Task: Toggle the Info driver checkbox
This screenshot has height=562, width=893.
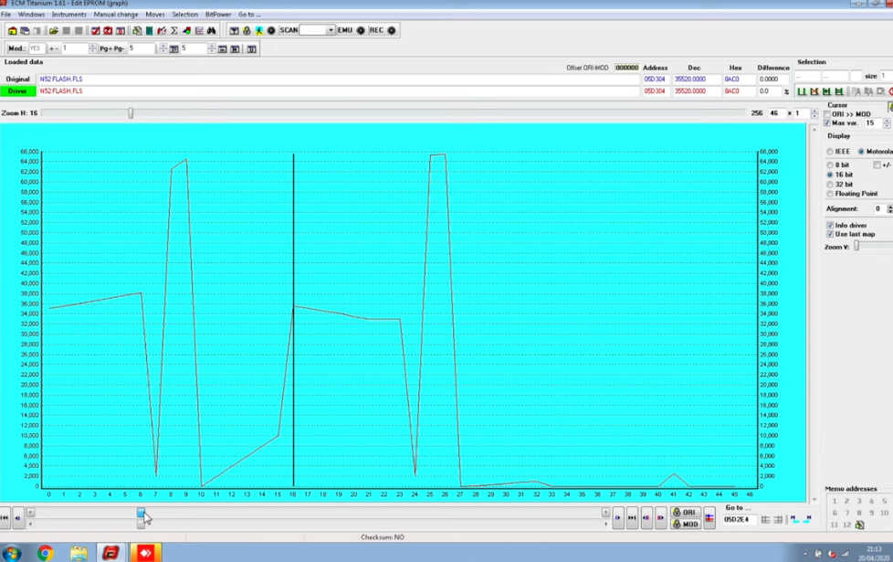Action: (830, 225)
